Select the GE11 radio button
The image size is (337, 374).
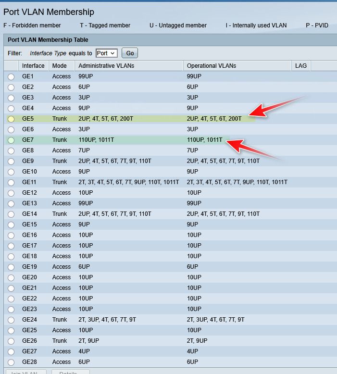(x=11, y=183)
